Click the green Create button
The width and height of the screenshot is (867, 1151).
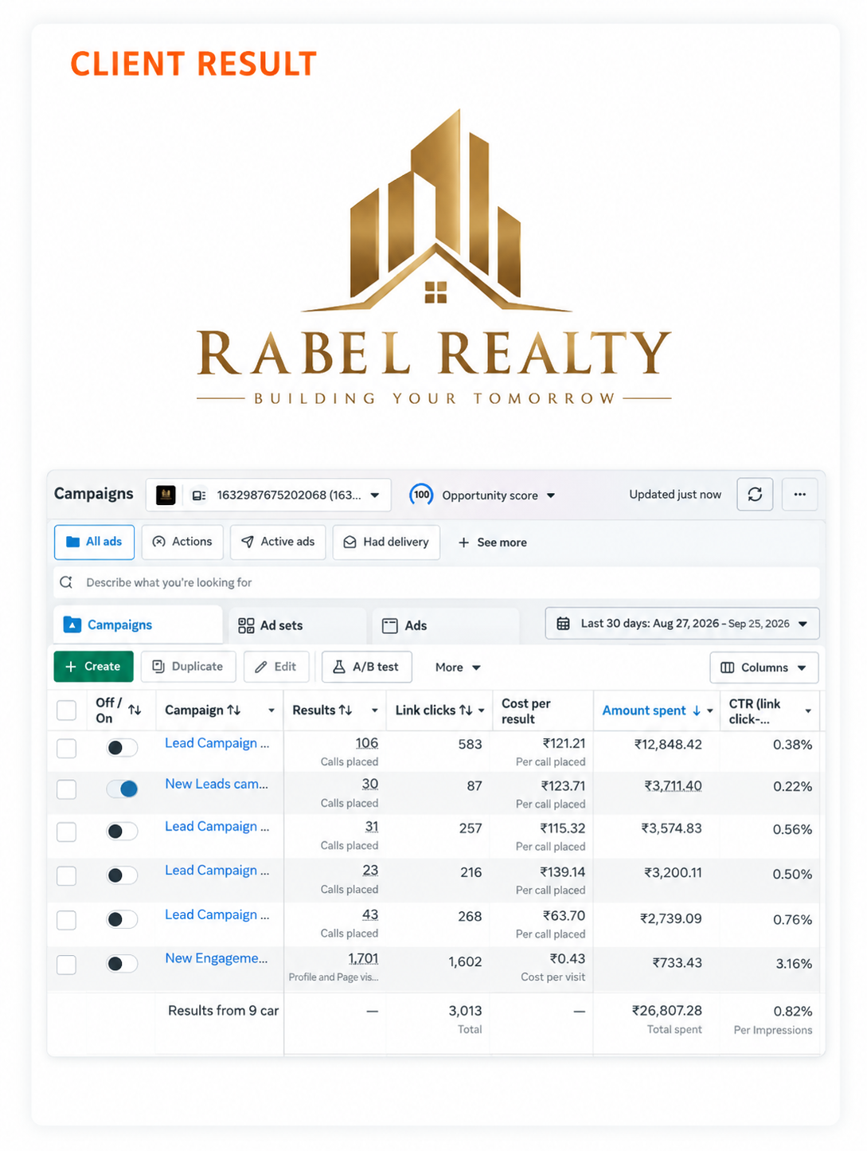(x=93, y=667)
